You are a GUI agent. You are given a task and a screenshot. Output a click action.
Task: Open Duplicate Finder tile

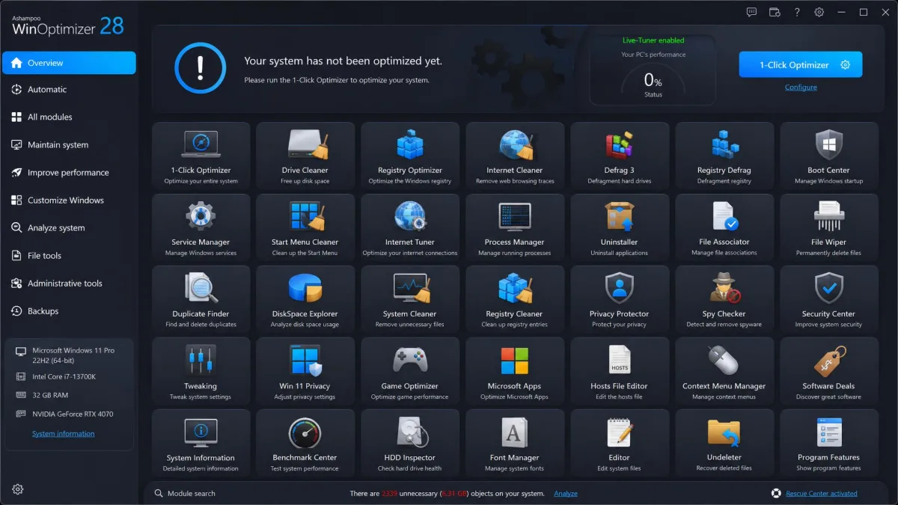[x=201, y=300]
